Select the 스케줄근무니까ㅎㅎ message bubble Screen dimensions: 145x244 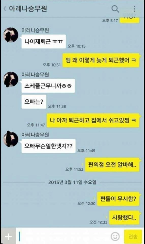pyautogui.click(x=48, y=86)
